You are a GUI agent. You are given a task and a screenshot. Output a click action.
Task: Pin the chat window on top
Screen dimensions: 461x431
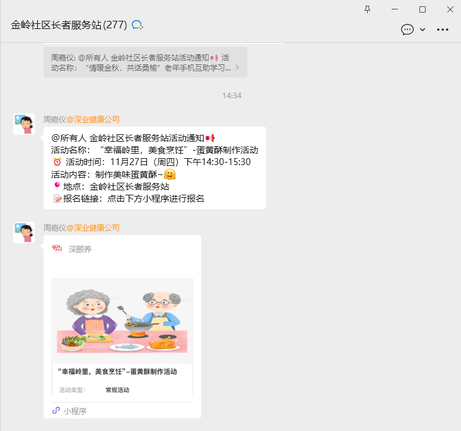pyautogui.click(x=368, y=9)
